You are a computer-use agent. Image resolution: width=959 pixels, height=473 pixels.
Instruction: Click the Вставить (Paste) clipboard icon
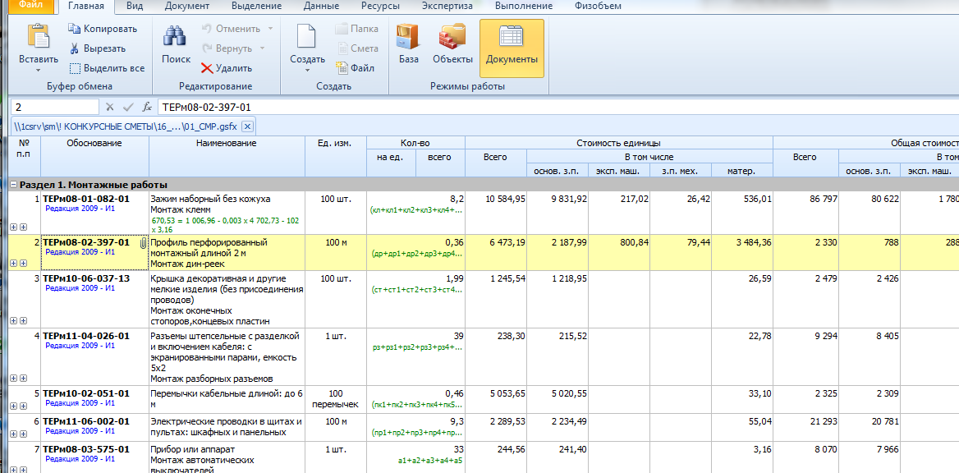click(x=38, y=38)
